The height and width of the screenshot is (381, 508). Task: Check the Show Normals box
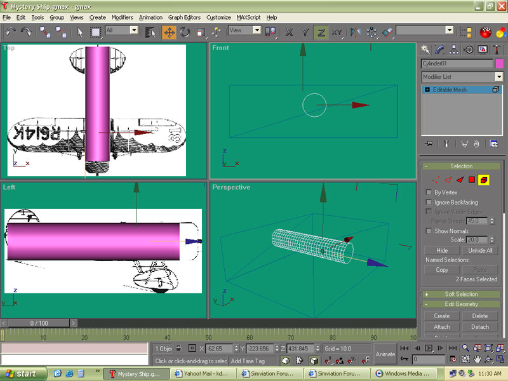(429, 231)
